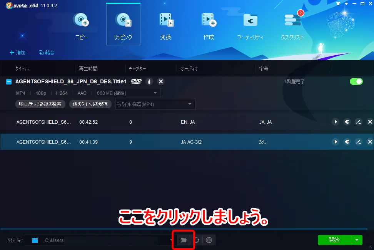Select the EN, JA audio cell
374x250 pixels.
click(x=188, y=122)
